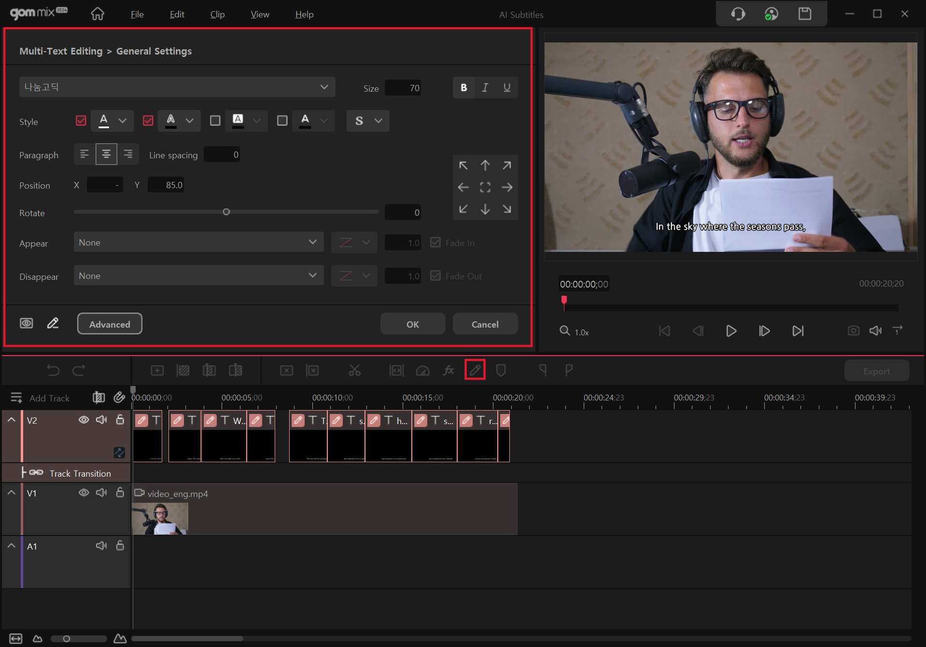Screen dimensions: 926x647
Task: Align text position to top-left arrow
Action: coord(463,165)
